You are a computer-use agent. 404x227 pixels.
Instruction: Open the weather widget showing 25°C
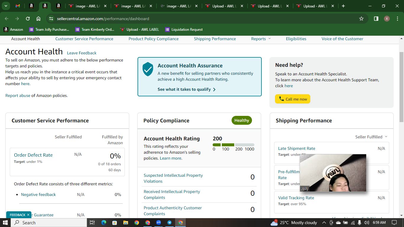tap(294, 223)
